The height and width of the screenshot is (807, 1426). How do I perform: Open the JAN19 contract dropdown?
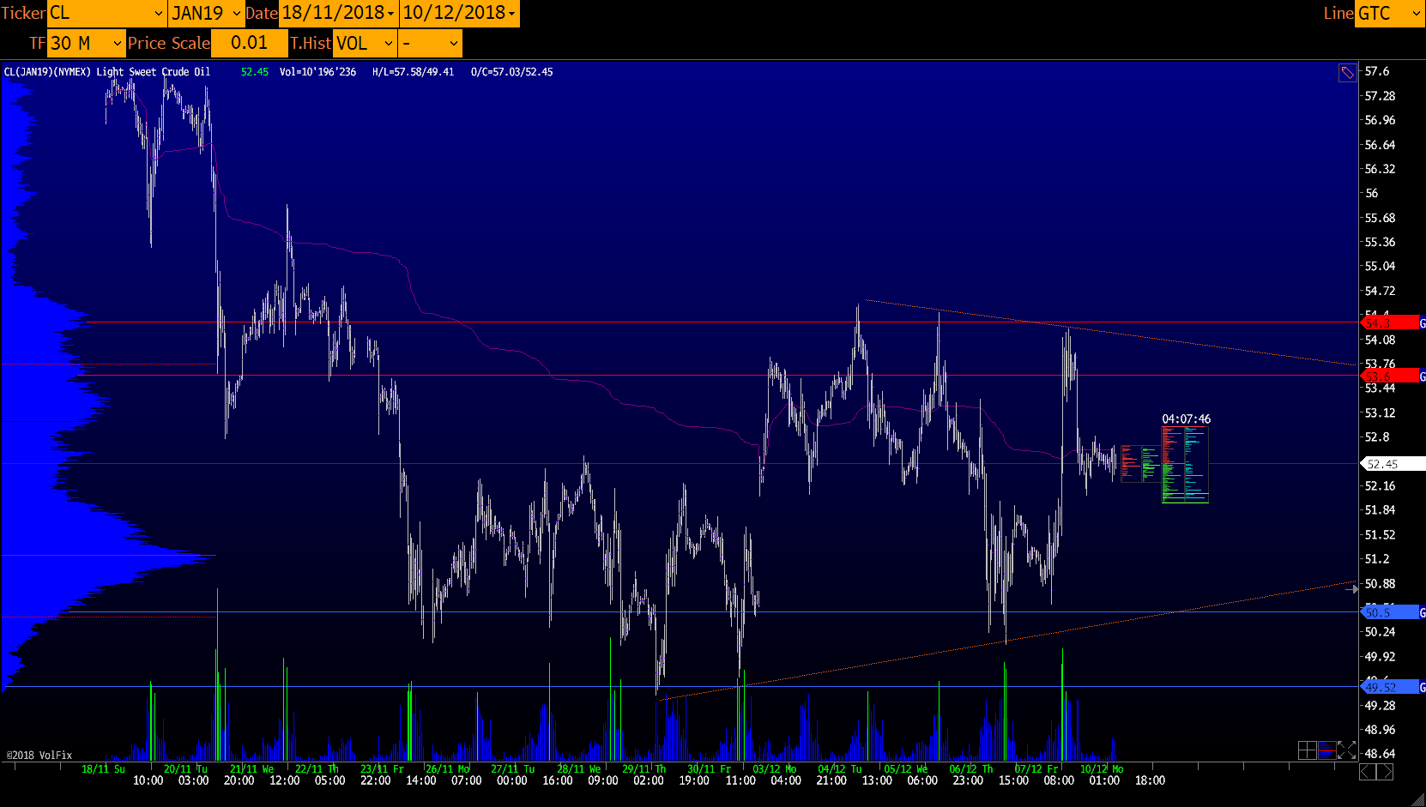(206, 14)
